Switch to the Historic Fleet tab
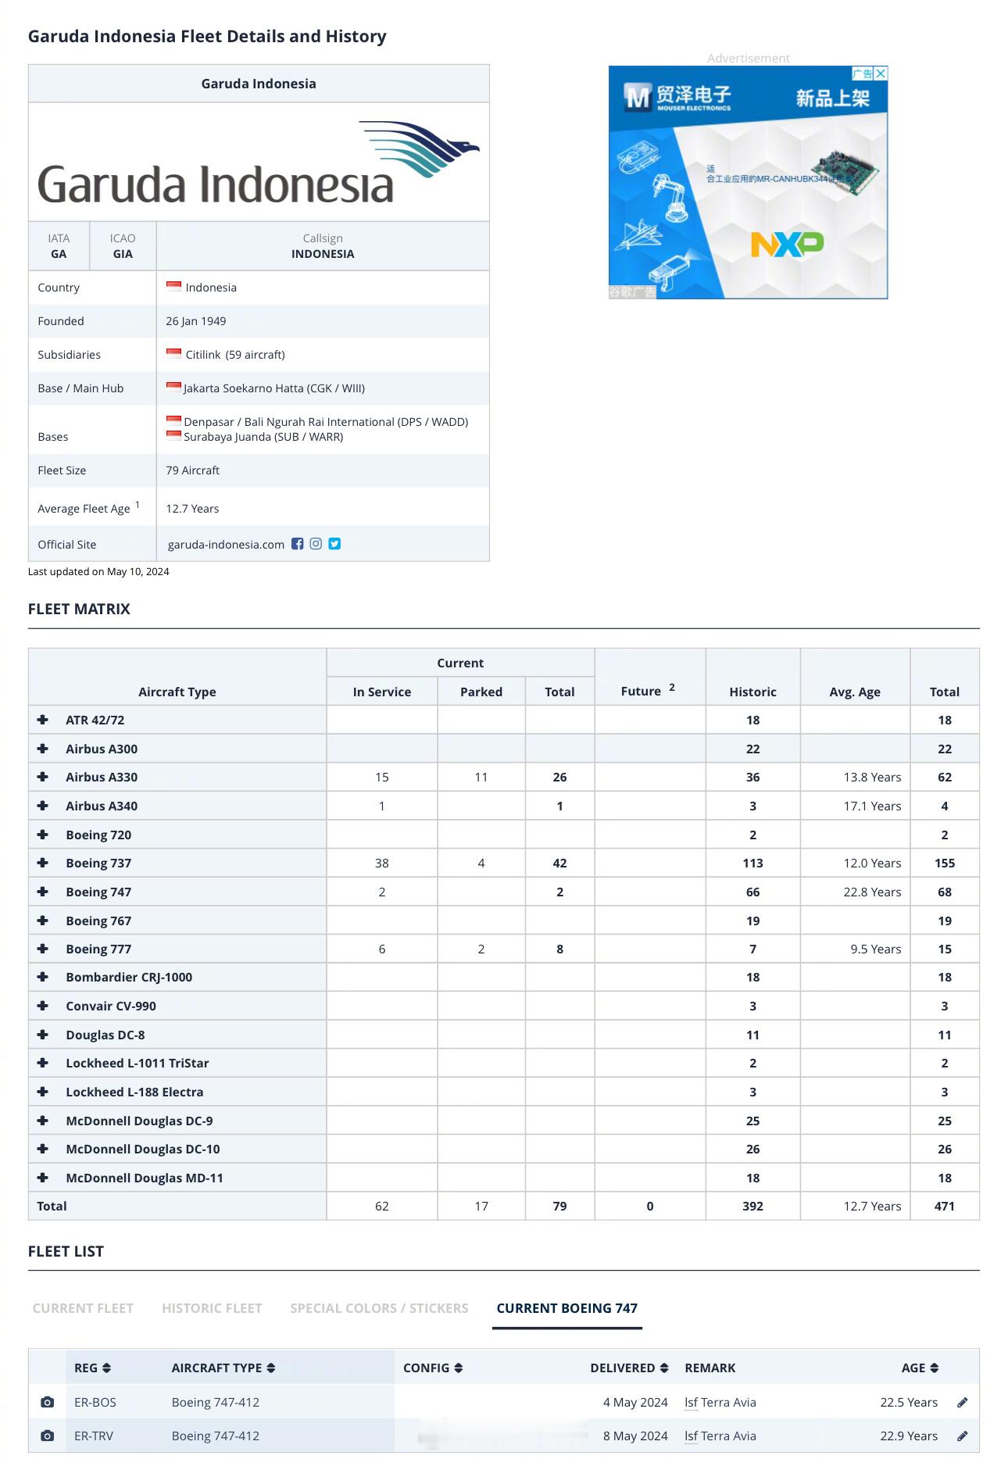This screenshot has height=1459, width=1008. click(212, 1308)
